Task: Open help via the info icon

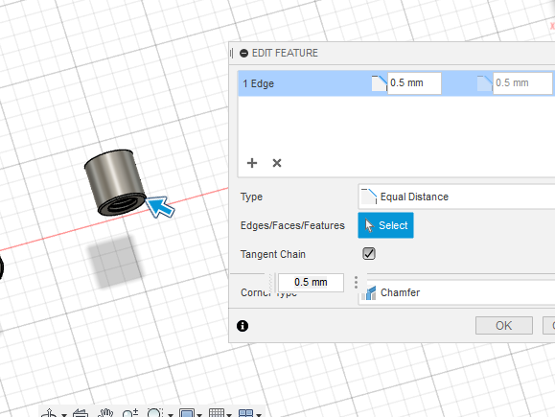Action: point(243,326)
